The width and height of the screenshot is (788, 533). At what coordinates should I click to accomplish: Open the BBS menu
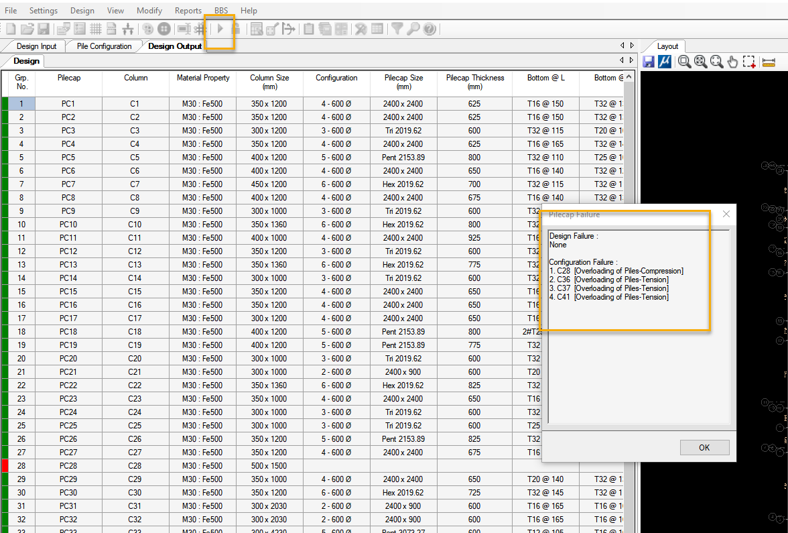[221, 10]
